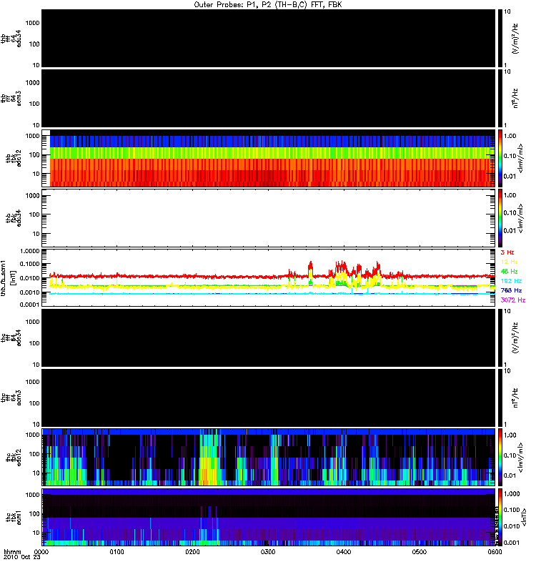The width and height of the screenshot is (536, 572).
Task: Click the 'thb_fb_scm1 [nT]' y-axis label
Action: (8, 278)
